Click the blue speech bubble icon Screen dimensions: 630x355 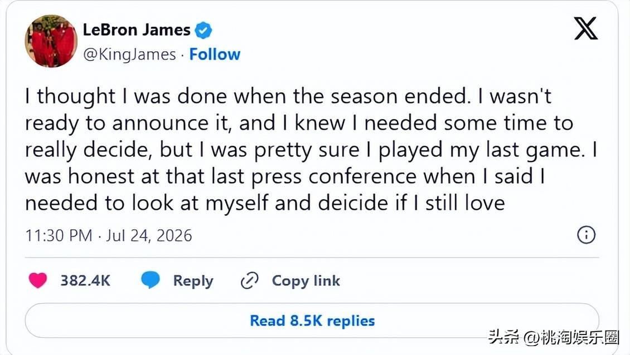click(x=151, y=280)
